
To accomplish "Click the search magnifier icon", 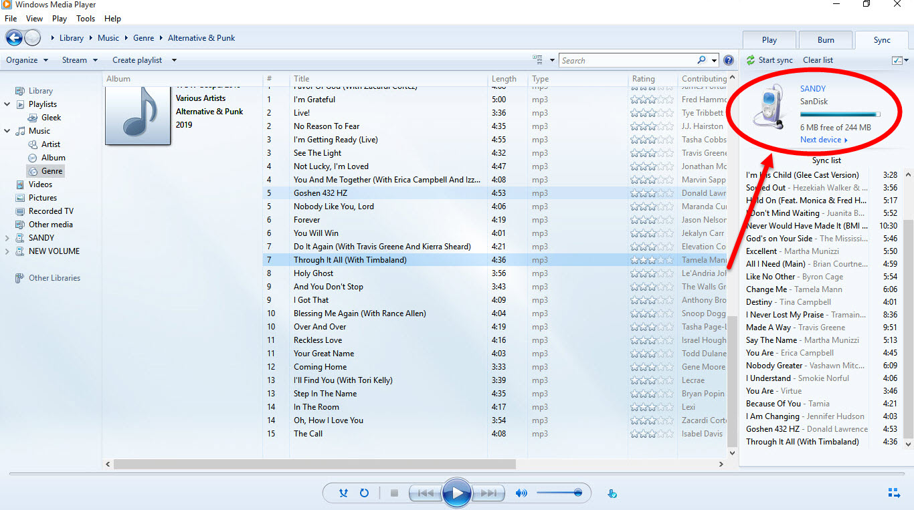I will click(701, 60).
